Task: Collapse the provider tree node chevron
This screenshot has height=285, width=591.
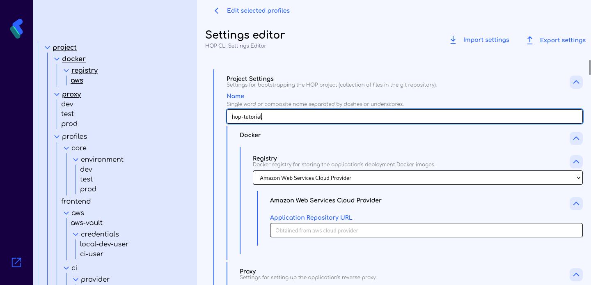Action: tap(76, 280)
